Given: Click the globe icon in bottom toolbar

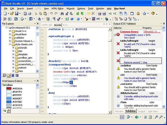Looking at the screenshot, I should 137,117.
